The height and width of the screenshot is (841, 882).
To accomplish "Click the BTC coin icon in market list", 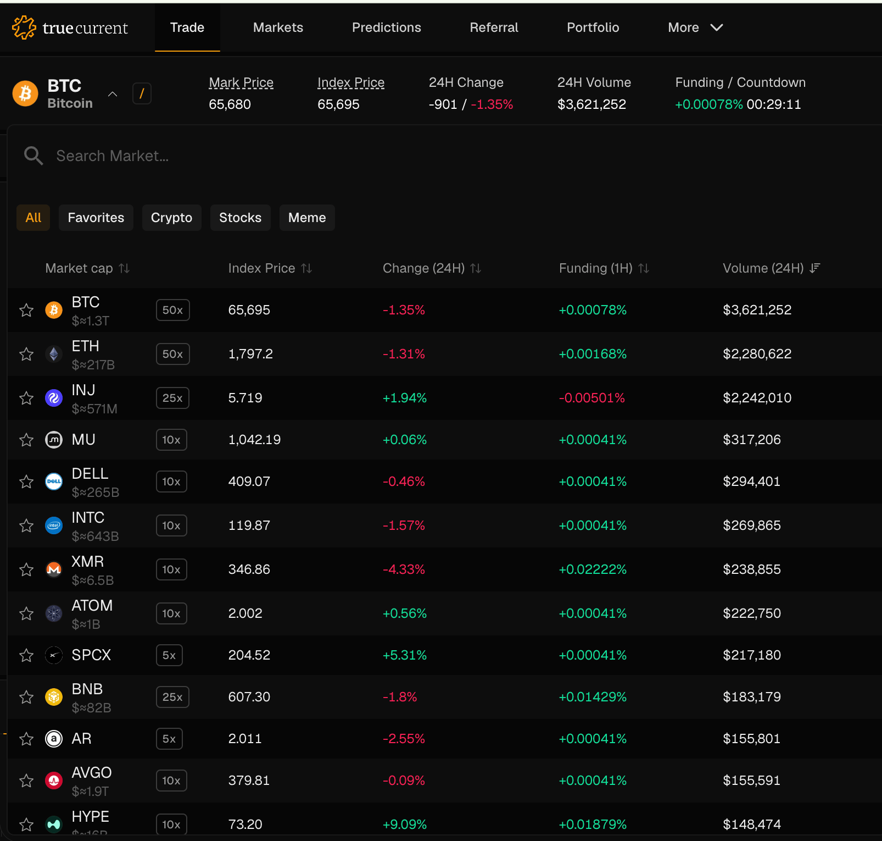I will coord(54,310).
